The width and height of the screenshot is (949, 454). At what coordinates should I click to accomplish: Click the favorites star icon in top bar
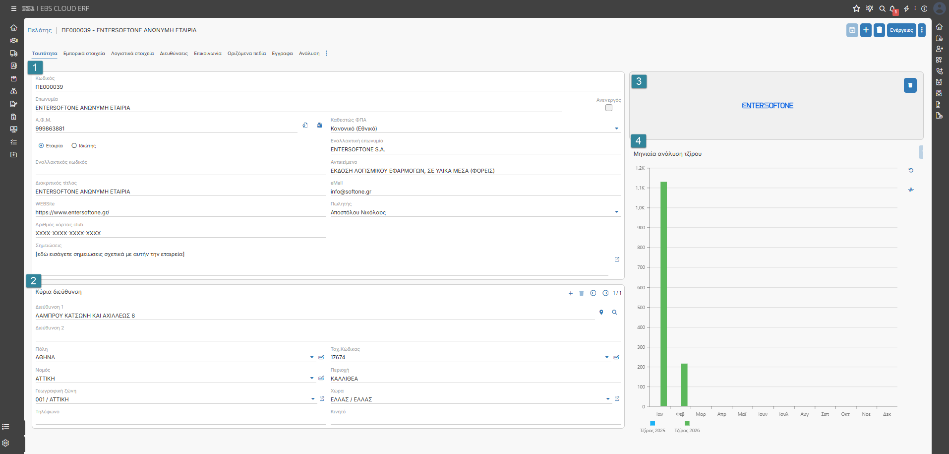[856, 8]
